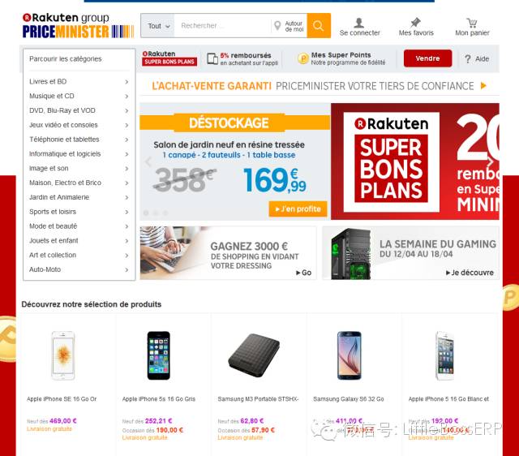Open Se connecter user icon
The width and height of the screenshot is (519, 456).
pyautogui.click(x=358, y=23)
